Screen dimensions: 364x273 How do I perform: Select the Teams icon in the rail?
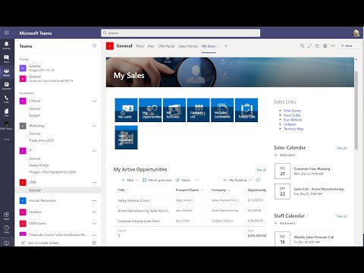coord(7,72)
